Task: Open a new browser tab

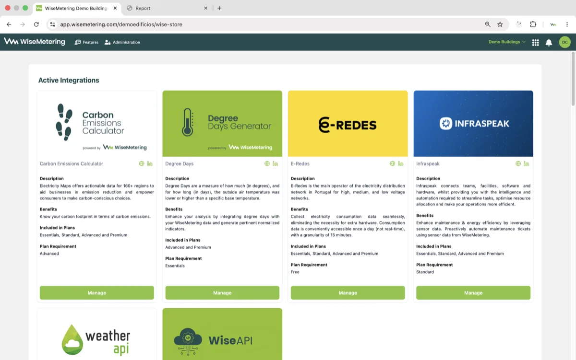Action: click(x=219, y=8)
